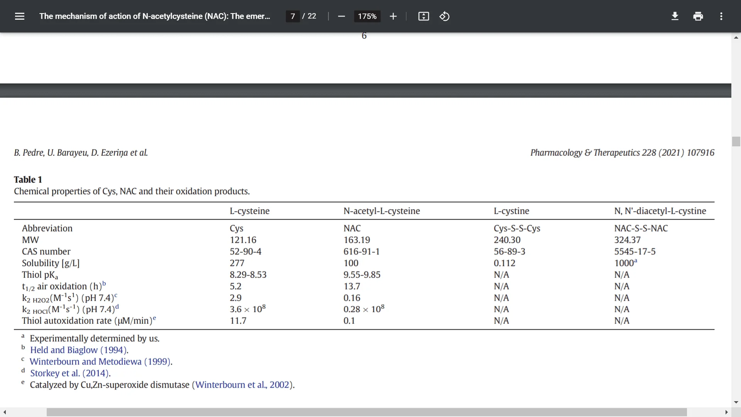
Task: Open the more actions three-dot menu
Action: [x=721, y=16]
